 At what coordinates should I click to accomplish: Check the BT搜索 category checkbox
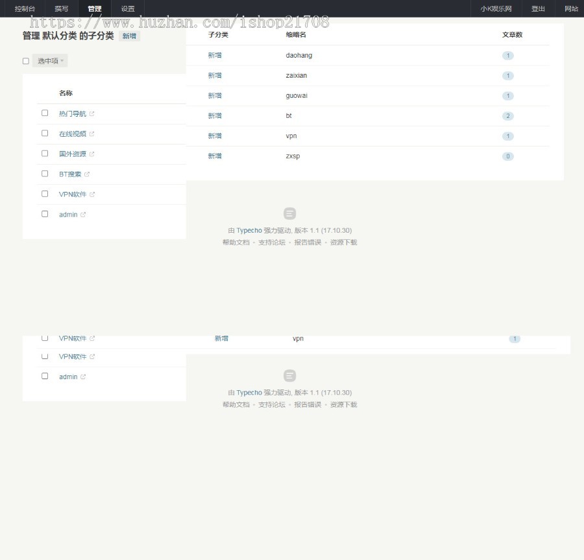click(45, 174)
